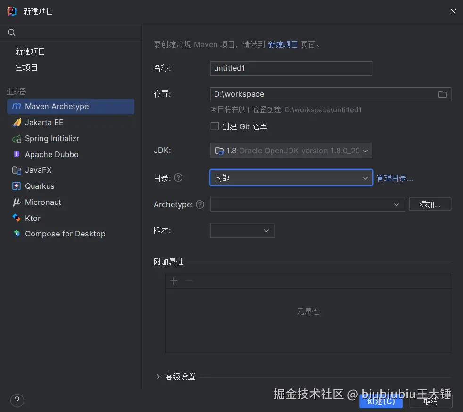This screenshot has width=463, height=412.
Task: Click the IntelliJ IDEA logo in title bar
Action: (x=11, y=11)
